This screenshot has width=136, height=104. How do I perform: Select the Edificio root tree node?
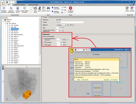[6, 18]
